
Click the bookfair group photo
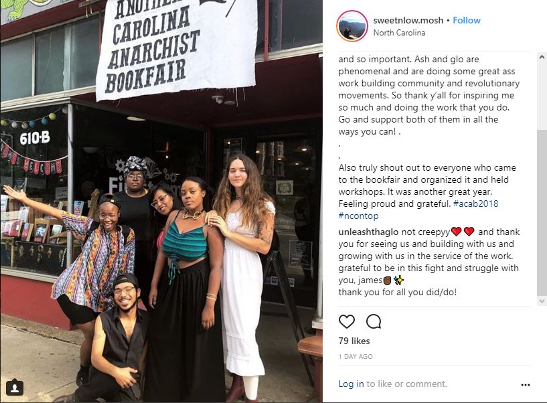tap(161, 201)
